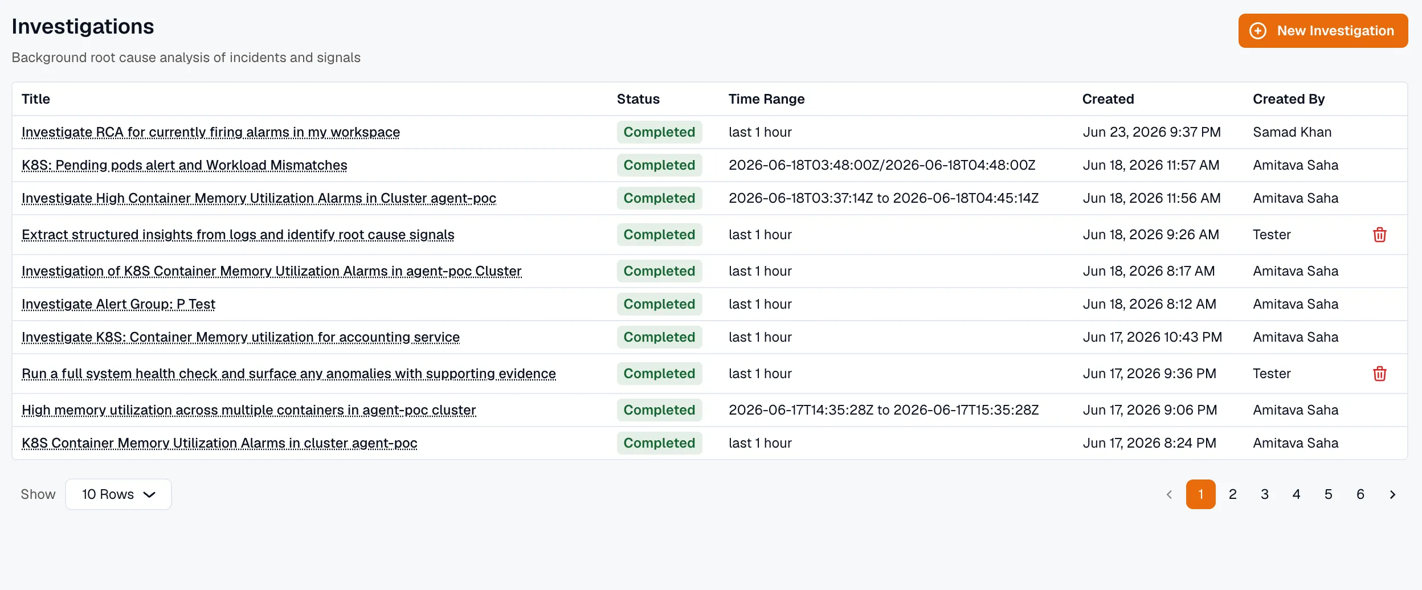Screen dimensions: 1422x590
Task: Delete the 'Extract structured insights' investigation via trash icon
Action: point(1379,235)
